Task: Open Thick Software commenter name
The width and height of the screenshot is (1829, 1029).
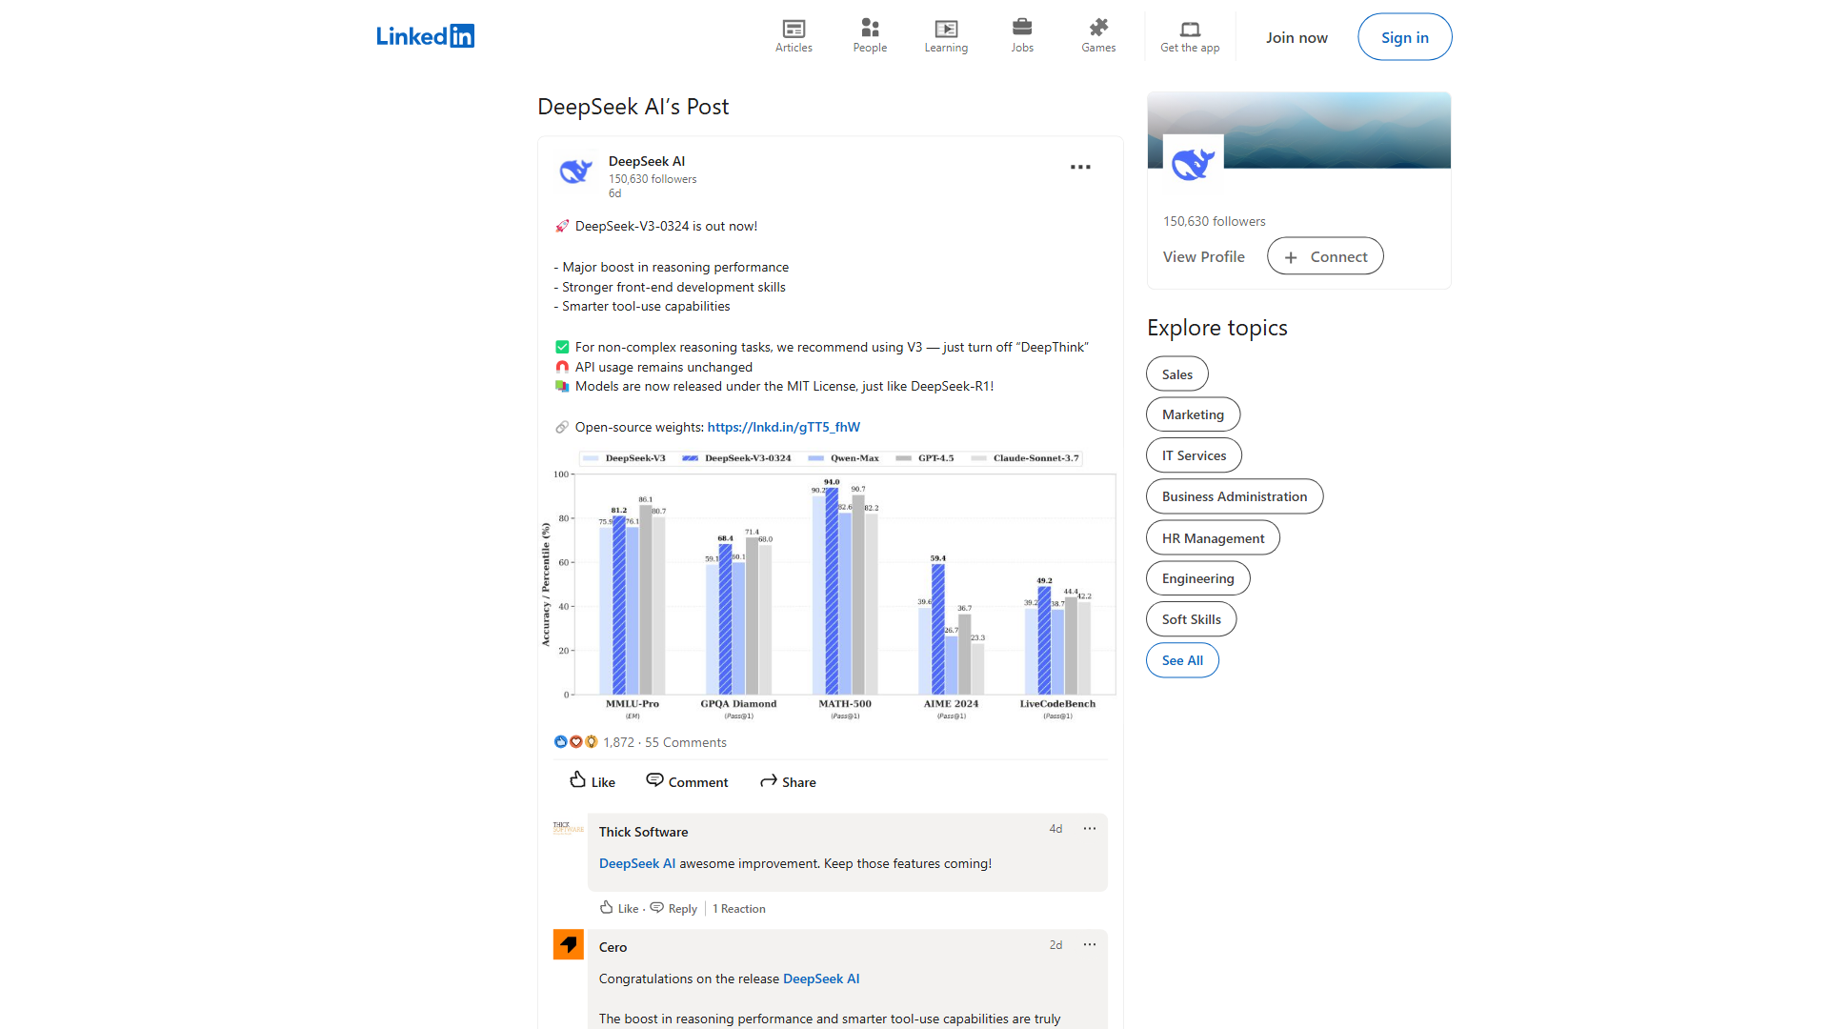Action: 643,832
